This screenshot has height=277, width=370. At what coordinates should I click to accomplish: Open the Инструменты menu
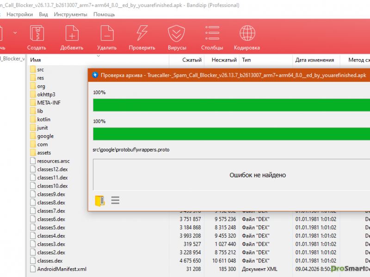point(71,14)
